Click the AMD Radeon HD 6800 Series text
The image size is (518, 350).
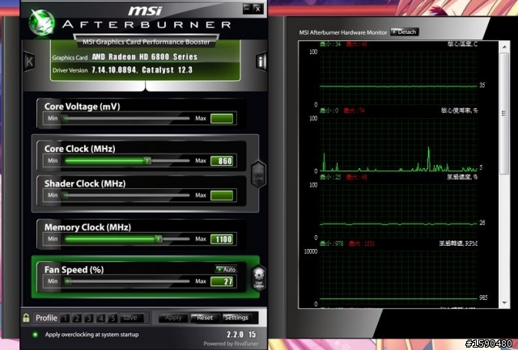(145, 57)
